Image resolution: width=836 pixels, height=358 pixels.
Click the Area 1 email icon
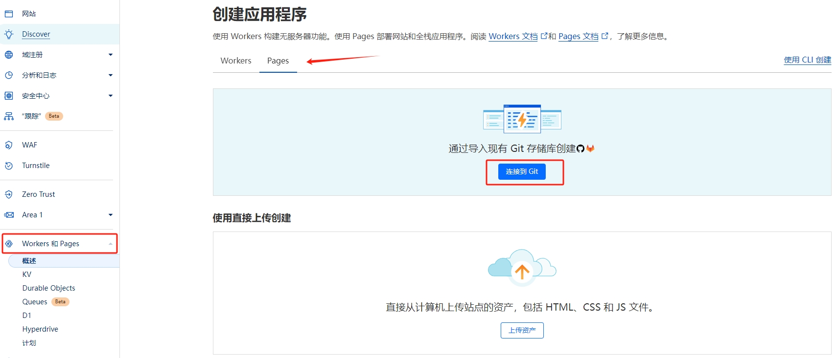[x=9, y=215]
